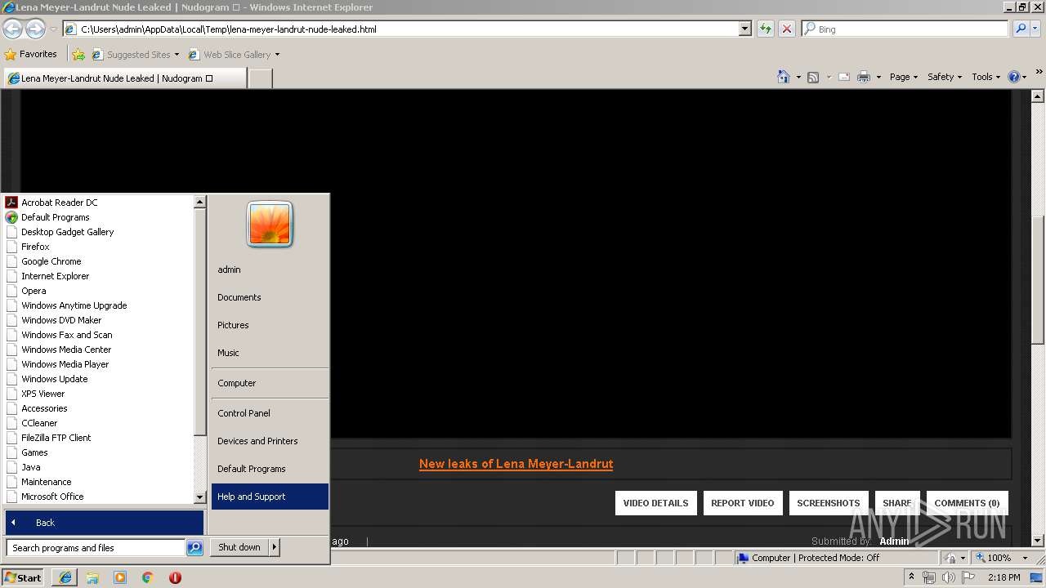The height and width of the screenshot is (588, 1046).
Task: Expand the Web Slice Gallery dropdown
Action: click(277, 55)
